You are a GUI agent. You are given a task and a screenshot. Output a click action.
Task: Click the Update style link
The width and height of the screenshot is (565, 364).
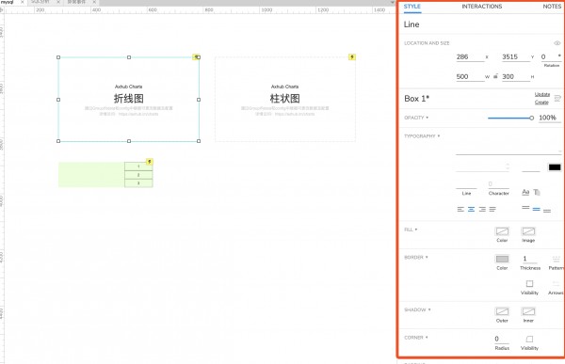pos(542,94)
